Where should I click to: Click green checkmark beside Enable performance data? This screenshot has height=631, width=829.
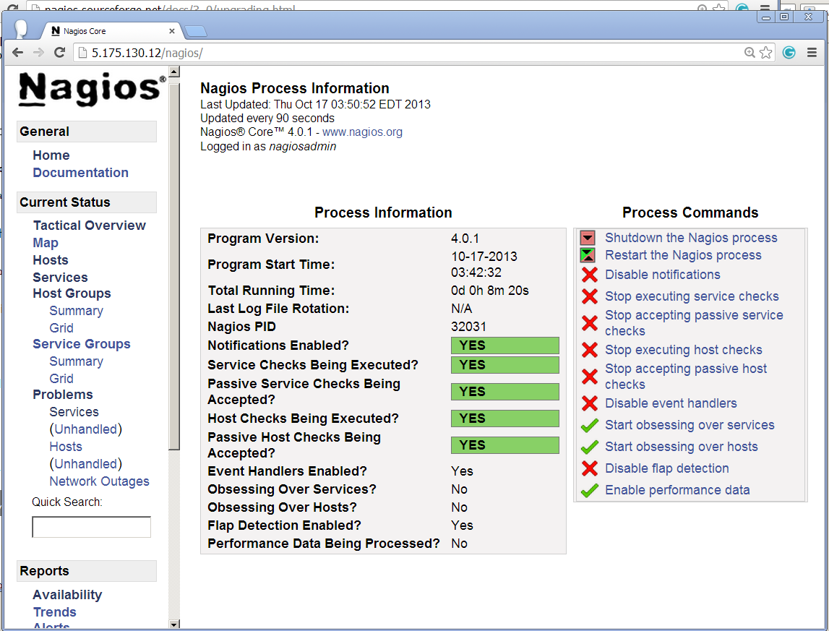click(x=590, y=491)
